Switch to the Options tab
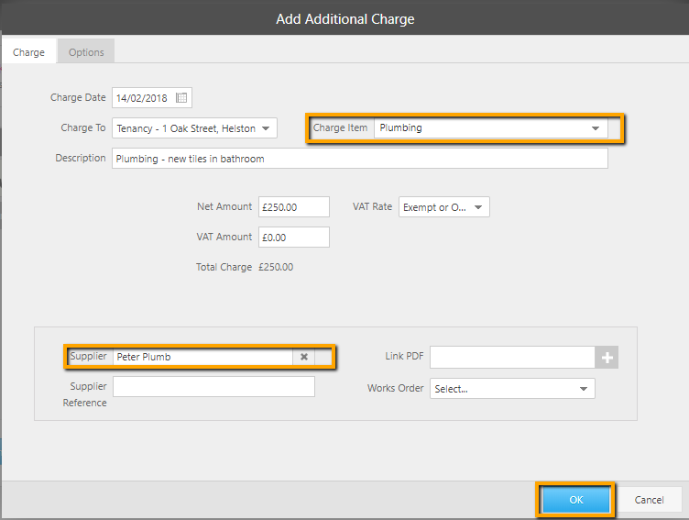The image size is (689, 520). coord(86,52)
